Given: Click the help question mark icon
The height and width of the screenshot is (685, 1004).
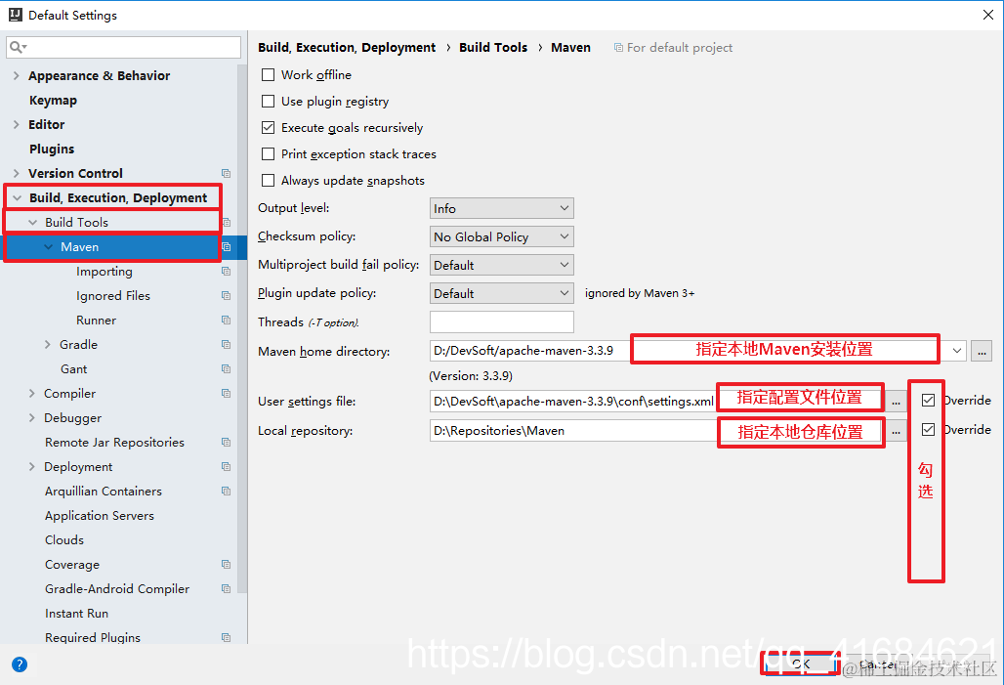Looking at the screenshot, I should pos(20,664).
